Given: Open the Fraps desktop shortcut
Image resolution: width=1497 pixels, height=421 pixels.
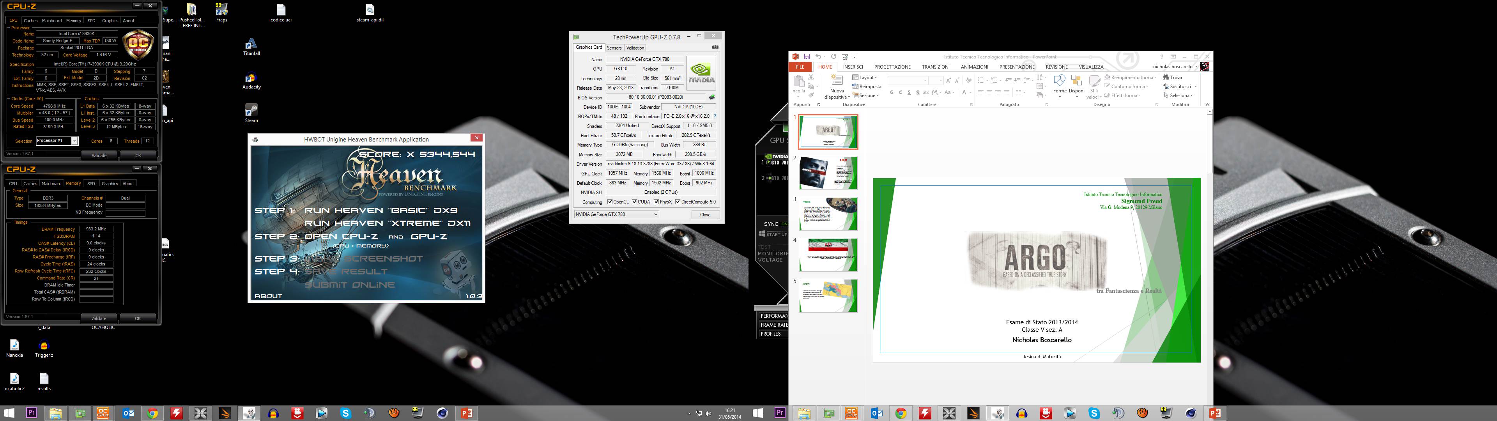Looking at the screenshot, I should pyautogui.click(x=221, y=13).
